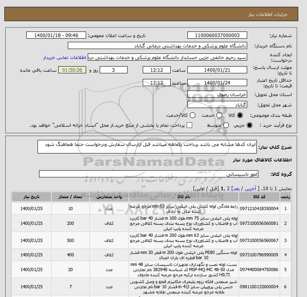Go to page 2 of items
This screenshot has height=297, width=307.
tap(228, 189)
